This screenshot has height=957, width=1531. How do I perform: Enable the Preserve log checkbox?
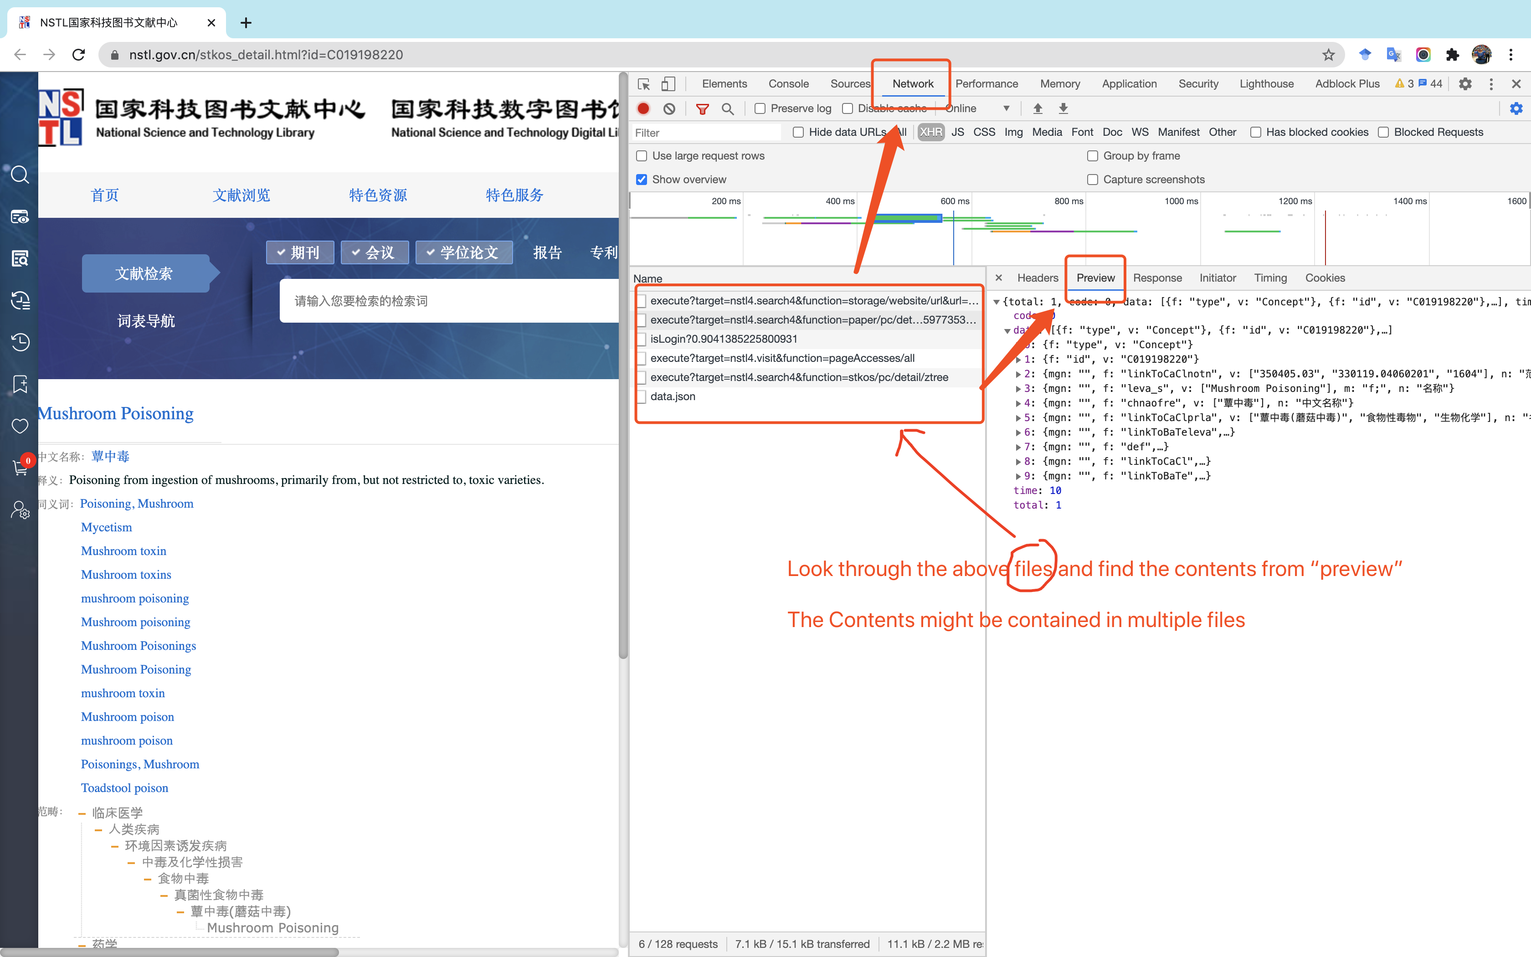(760, 109)
